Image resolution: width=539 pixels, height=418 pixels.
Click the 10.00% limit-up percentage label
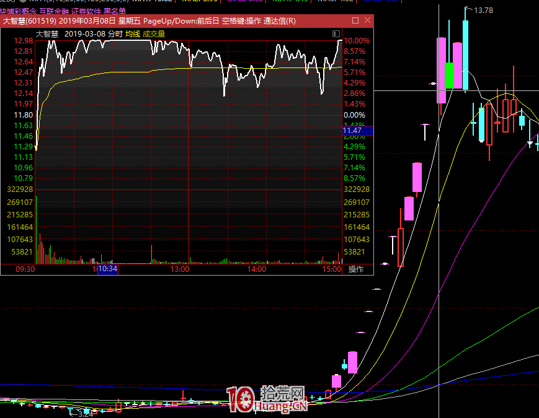(x=357, y=40)
